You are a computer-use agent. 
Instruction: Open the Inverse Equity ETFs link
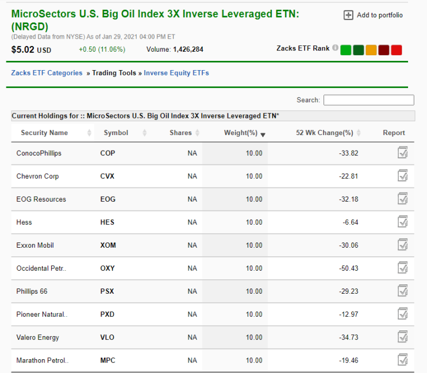point(176,73)
